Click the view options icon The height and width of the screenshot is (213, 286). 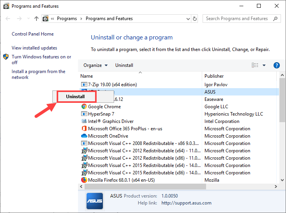click(255, 65)
